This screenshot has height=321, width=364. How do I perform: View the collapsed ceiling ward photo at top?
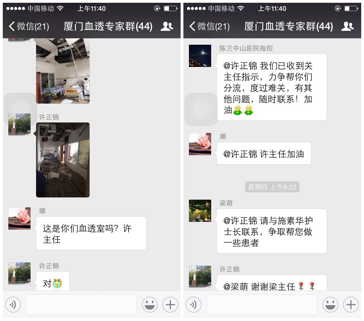pyautogui.click(x=63, y=71)
